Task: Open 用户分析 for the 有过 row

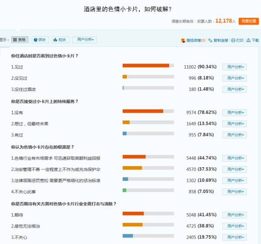Action: (x=234, y=135)
